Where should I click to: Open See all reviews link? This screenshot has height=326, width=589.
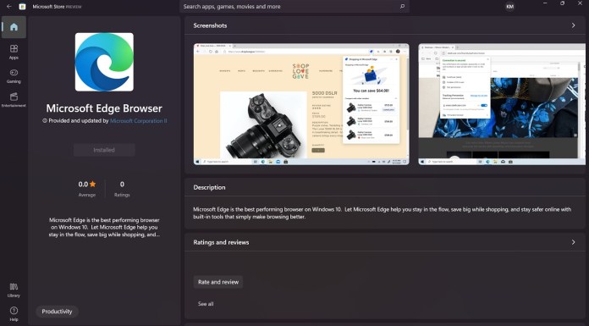206,304
